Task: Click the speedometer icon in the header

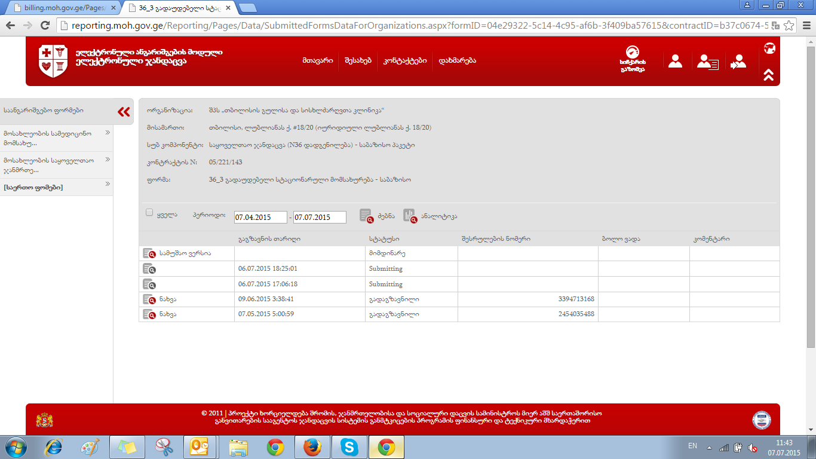Action: click(x=632, y=53)
